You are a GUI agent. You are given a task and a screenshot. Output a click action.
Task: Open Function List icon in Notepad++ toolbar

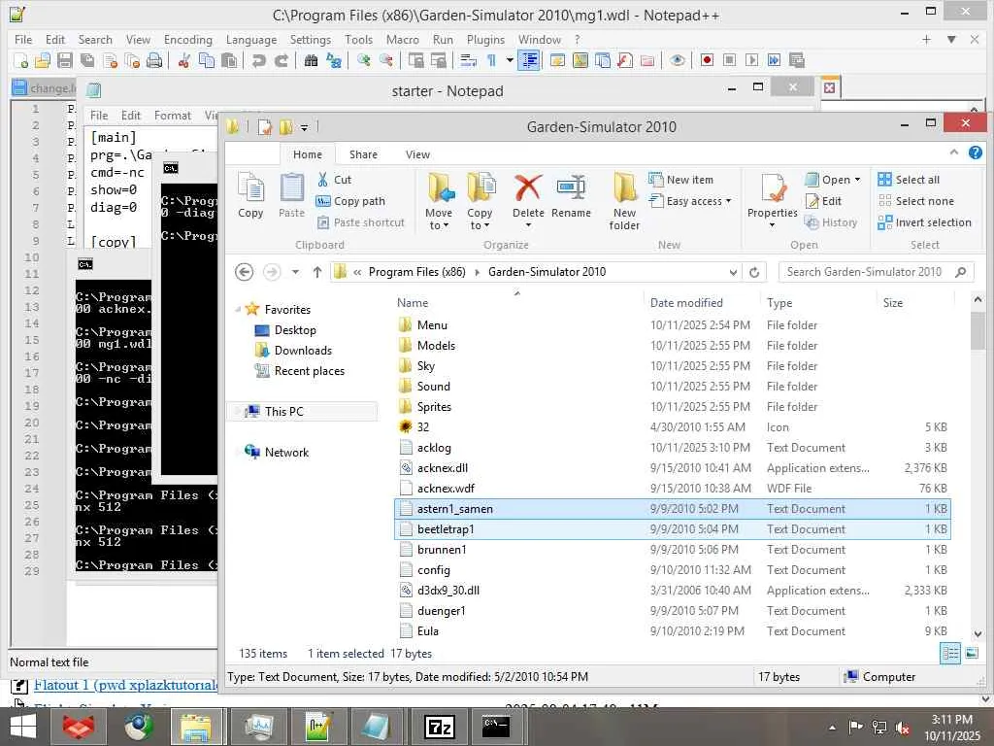625,60
